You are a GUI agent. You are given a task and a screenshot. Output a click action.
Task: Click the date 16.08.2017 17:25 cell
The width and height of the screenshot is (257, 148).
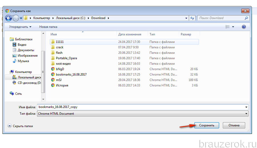click(x=129, y=75)
